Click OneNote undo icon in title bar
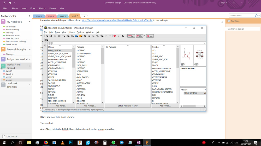 [10, 3]
